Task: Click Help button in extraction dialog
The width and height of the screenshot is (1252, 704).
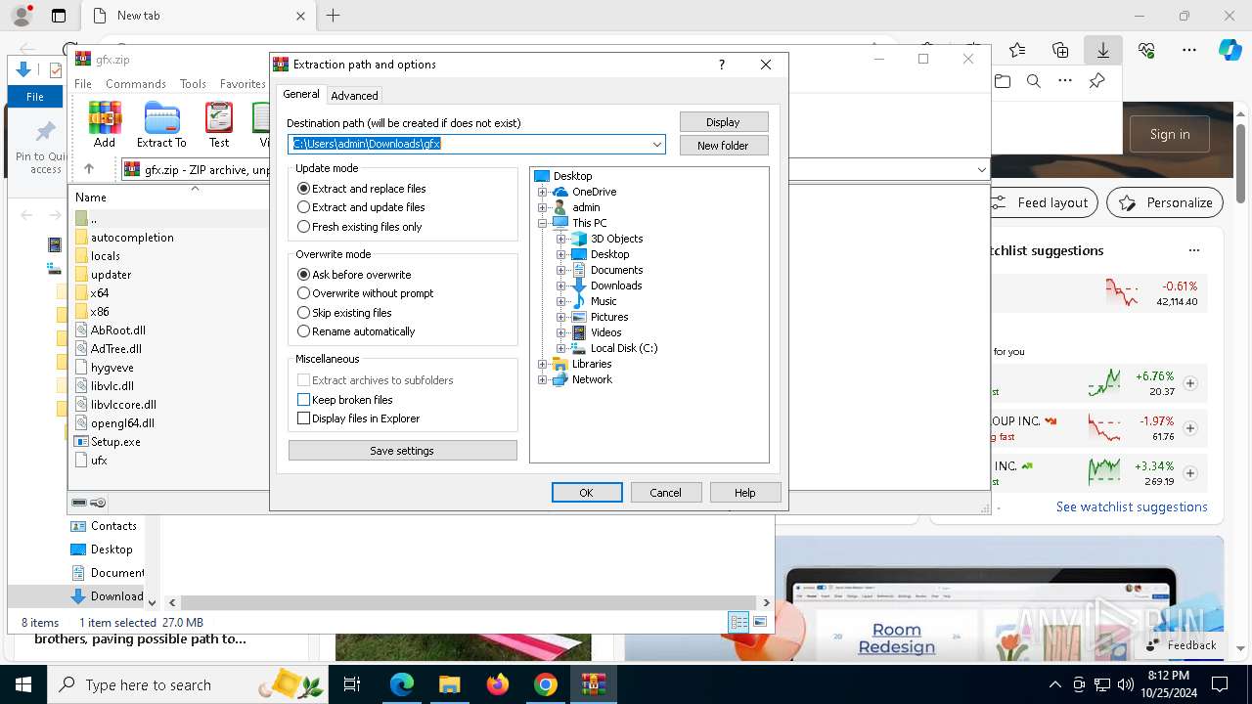Action: (x=745, y=493)
